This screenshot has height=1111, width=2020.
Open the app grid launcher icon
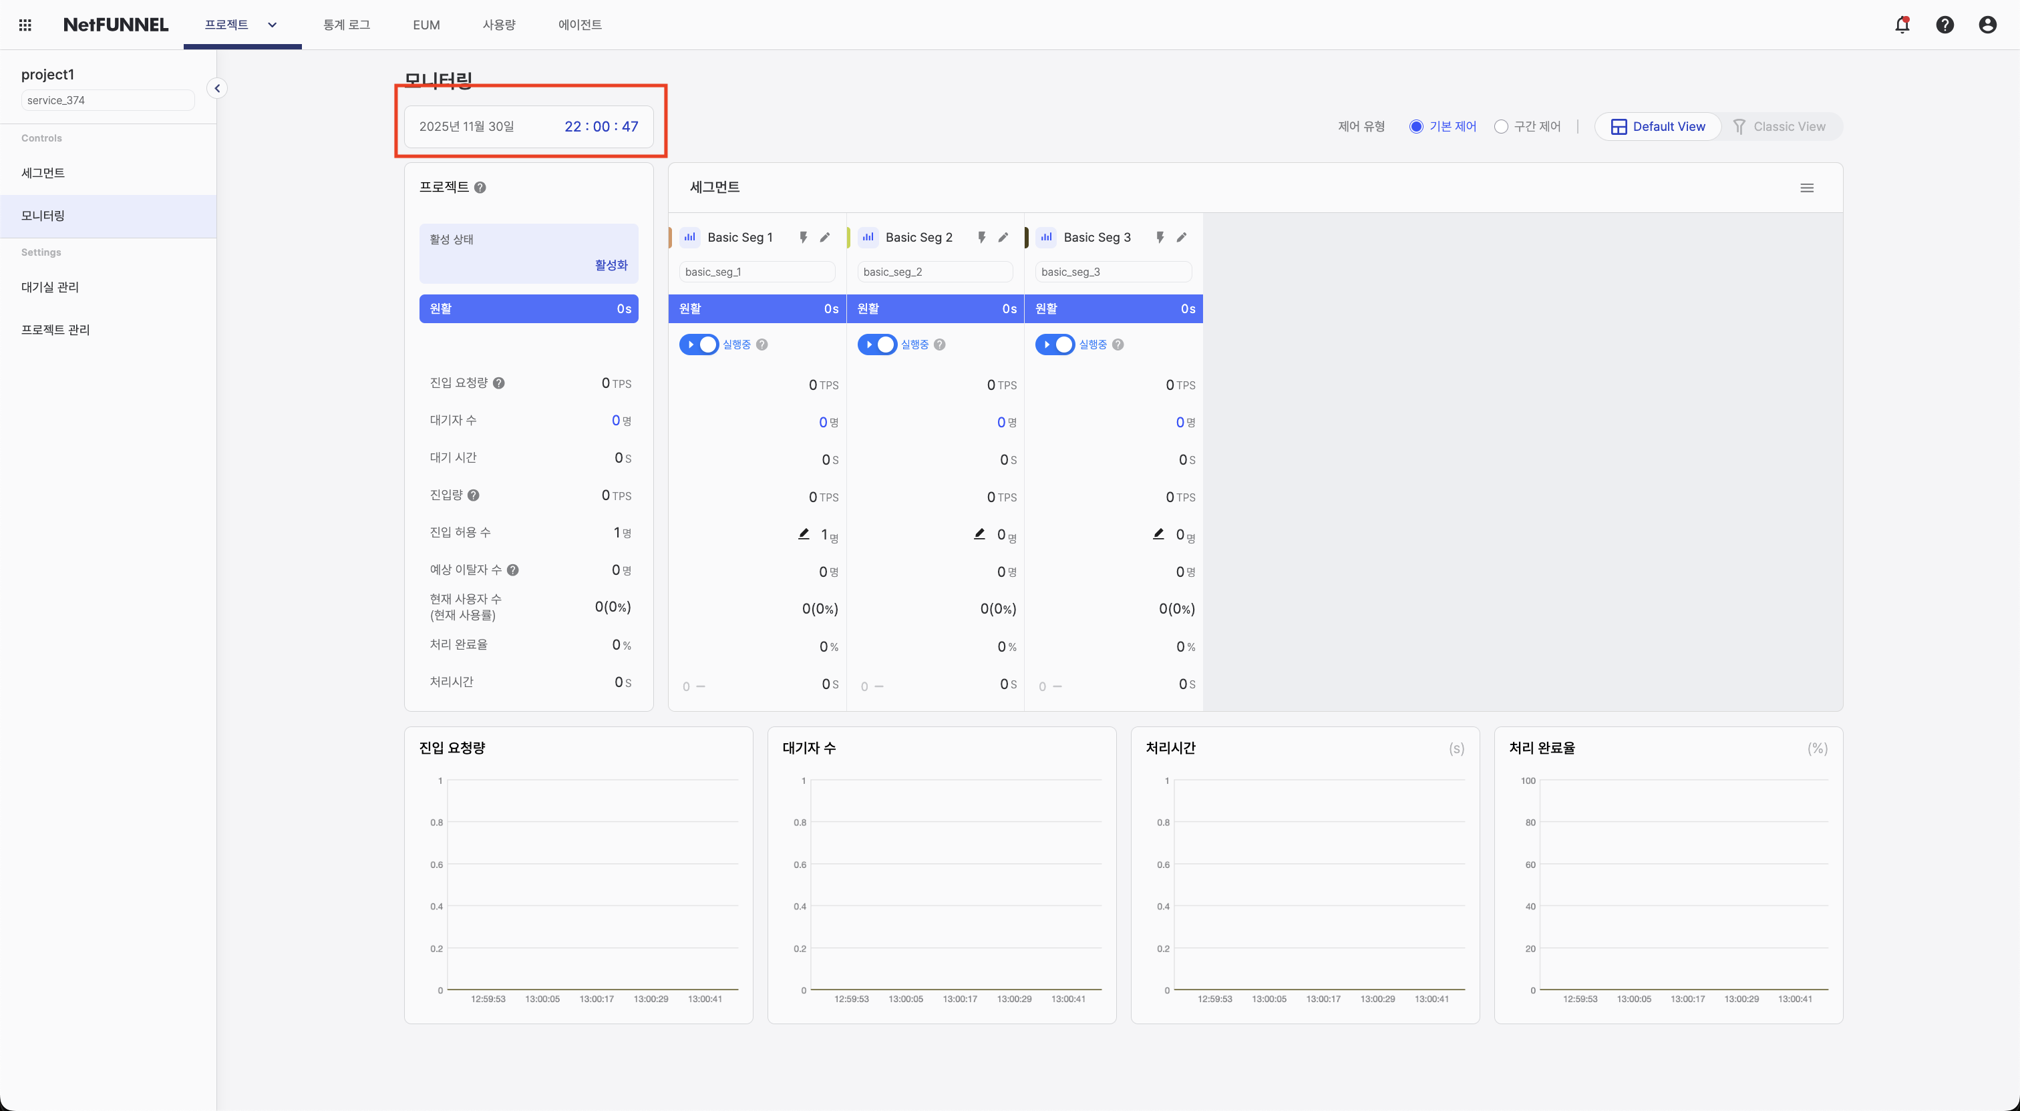[25, 25]
